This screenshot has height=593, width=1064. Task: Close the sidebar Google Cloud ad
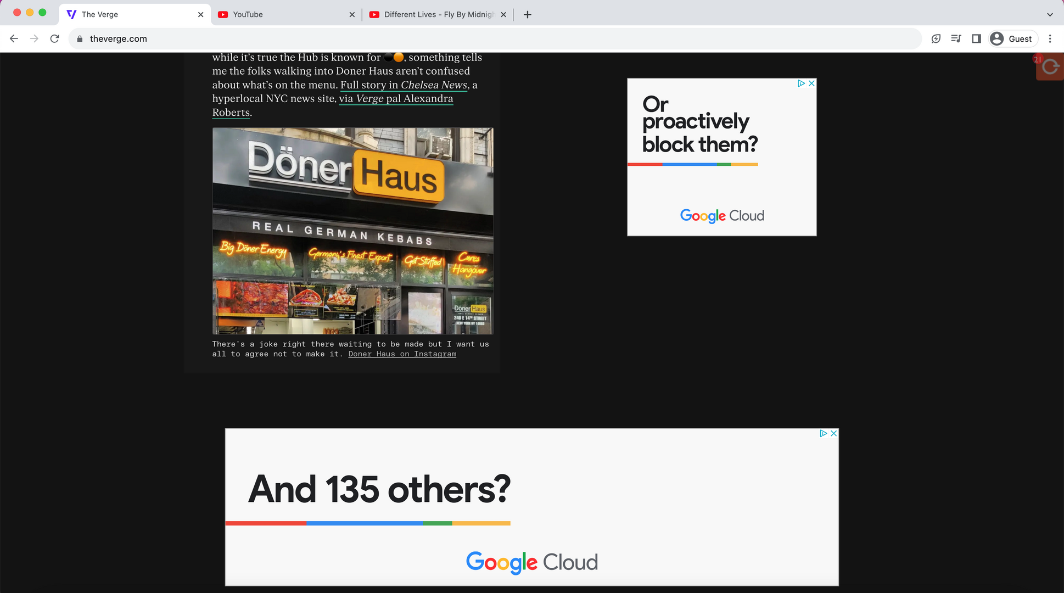(x=811, y=83)
